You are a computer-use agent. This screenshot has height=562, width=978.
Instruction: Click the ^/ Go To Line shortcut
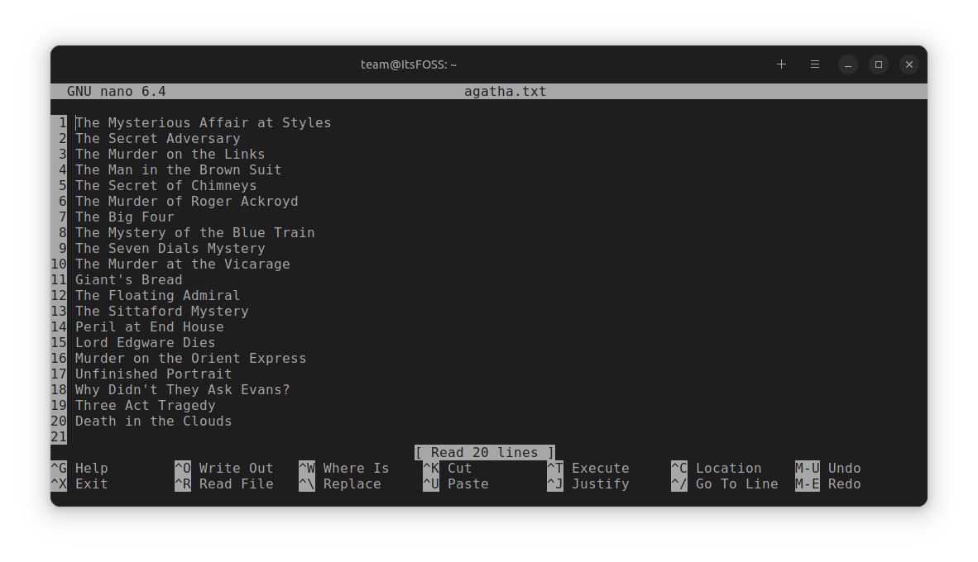point(725,484)
